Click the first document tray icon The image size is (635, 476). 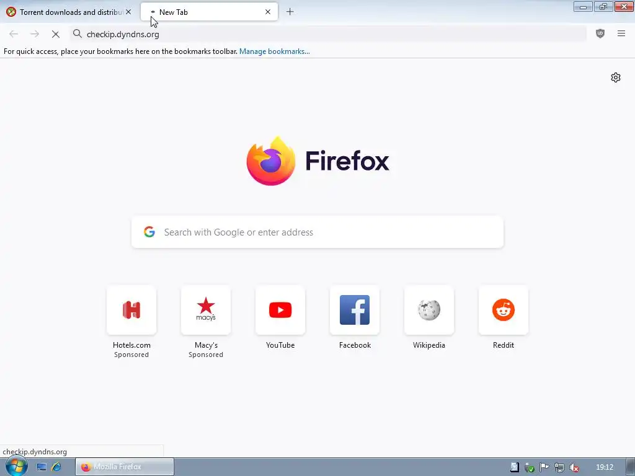(x=514, y=467)
